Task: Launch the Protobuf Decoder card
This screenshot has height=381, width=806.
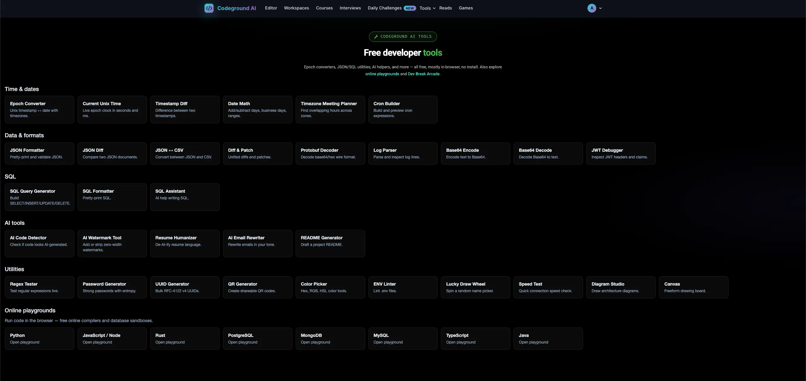Action: point(330,153)
